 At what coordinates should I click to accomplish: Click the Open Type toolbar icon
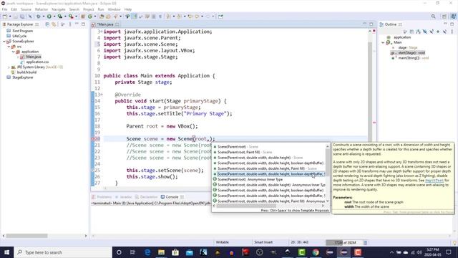[x=102, y=16]
